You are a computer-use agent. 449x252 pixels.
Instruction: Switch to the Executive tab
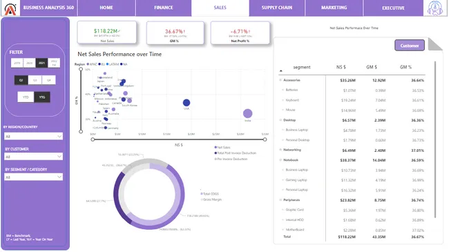click(393, 8)
